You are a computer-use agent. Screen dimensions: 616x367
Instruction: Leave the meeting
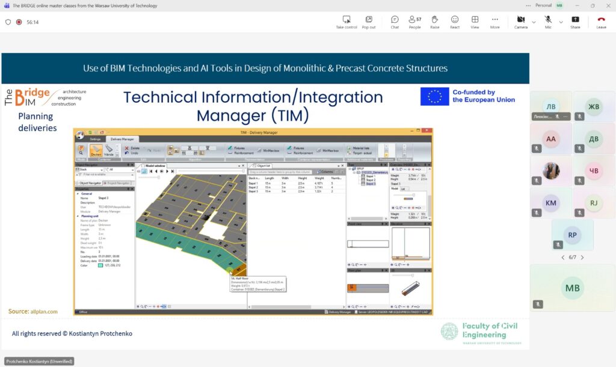[x=601, y=22]
